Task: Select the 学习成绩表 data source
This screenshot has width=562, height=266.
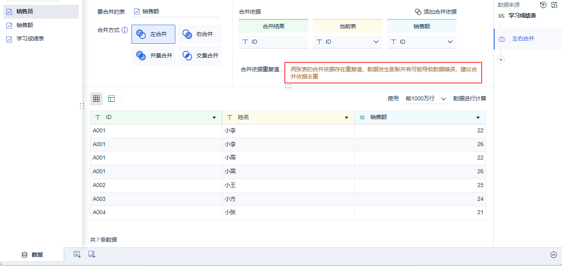Action: [522, 15]
